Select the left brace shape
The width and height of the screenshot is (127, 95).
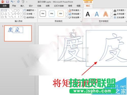(x=15, y=17)
